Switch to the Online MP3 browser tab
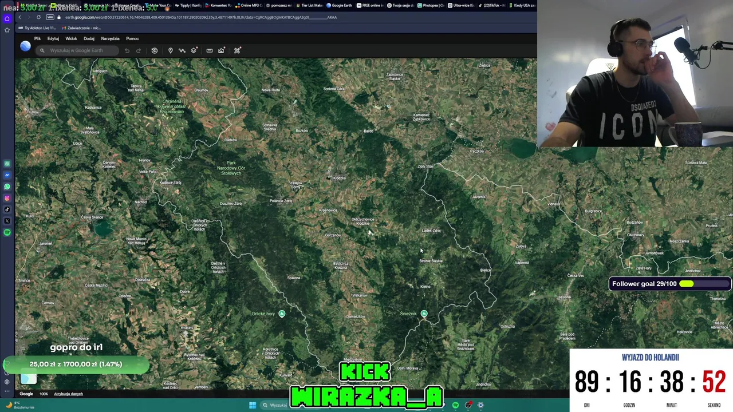The width and height of the screenshot is (733, 412). click(x=248, y=5)
